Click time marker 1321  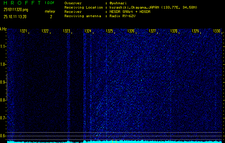(x=24, y=31)
